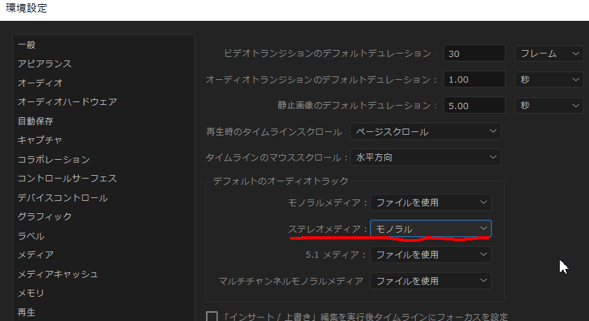The image size is (589, 321).
Task: Open the 秒 dropdown for audio transition duration
Action: coord(549,79)
